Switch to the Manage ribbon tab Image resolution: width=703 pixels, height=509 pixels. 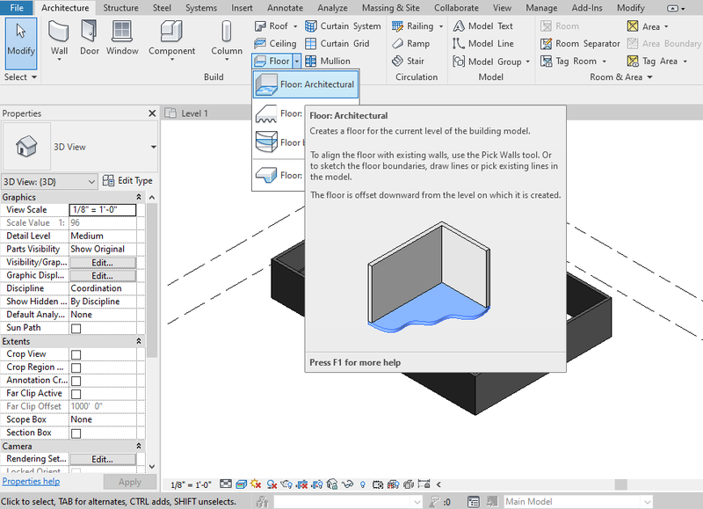click(x=541, y=8)
